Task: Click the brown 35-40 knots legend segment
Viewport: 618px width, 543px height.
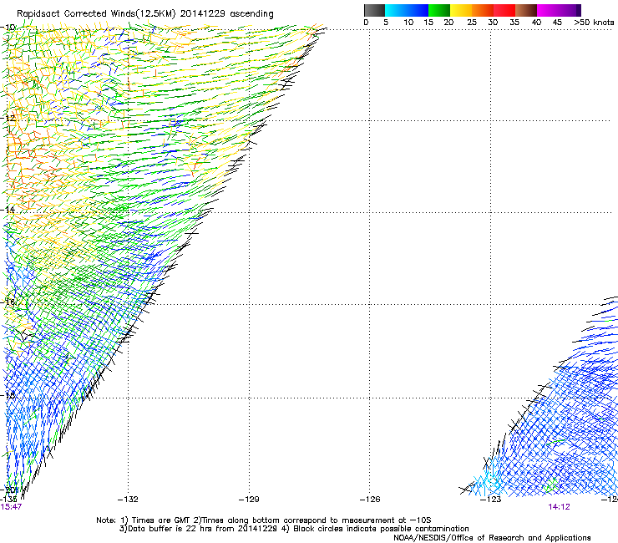Action: pos(526,10)
